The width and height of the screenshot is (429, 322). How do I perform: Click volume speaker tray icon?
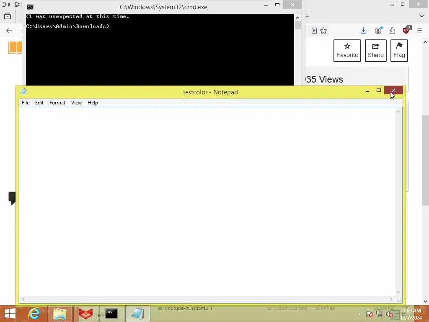point(390,314)
